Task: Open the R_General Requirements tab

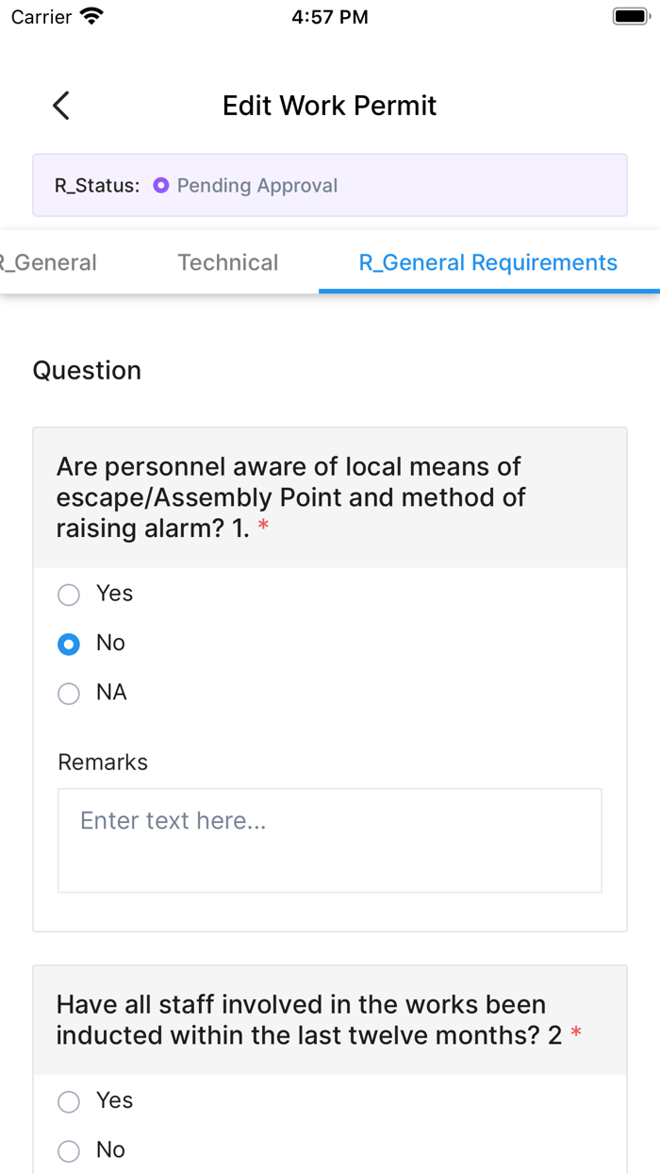Action: [x=487, y=262]
